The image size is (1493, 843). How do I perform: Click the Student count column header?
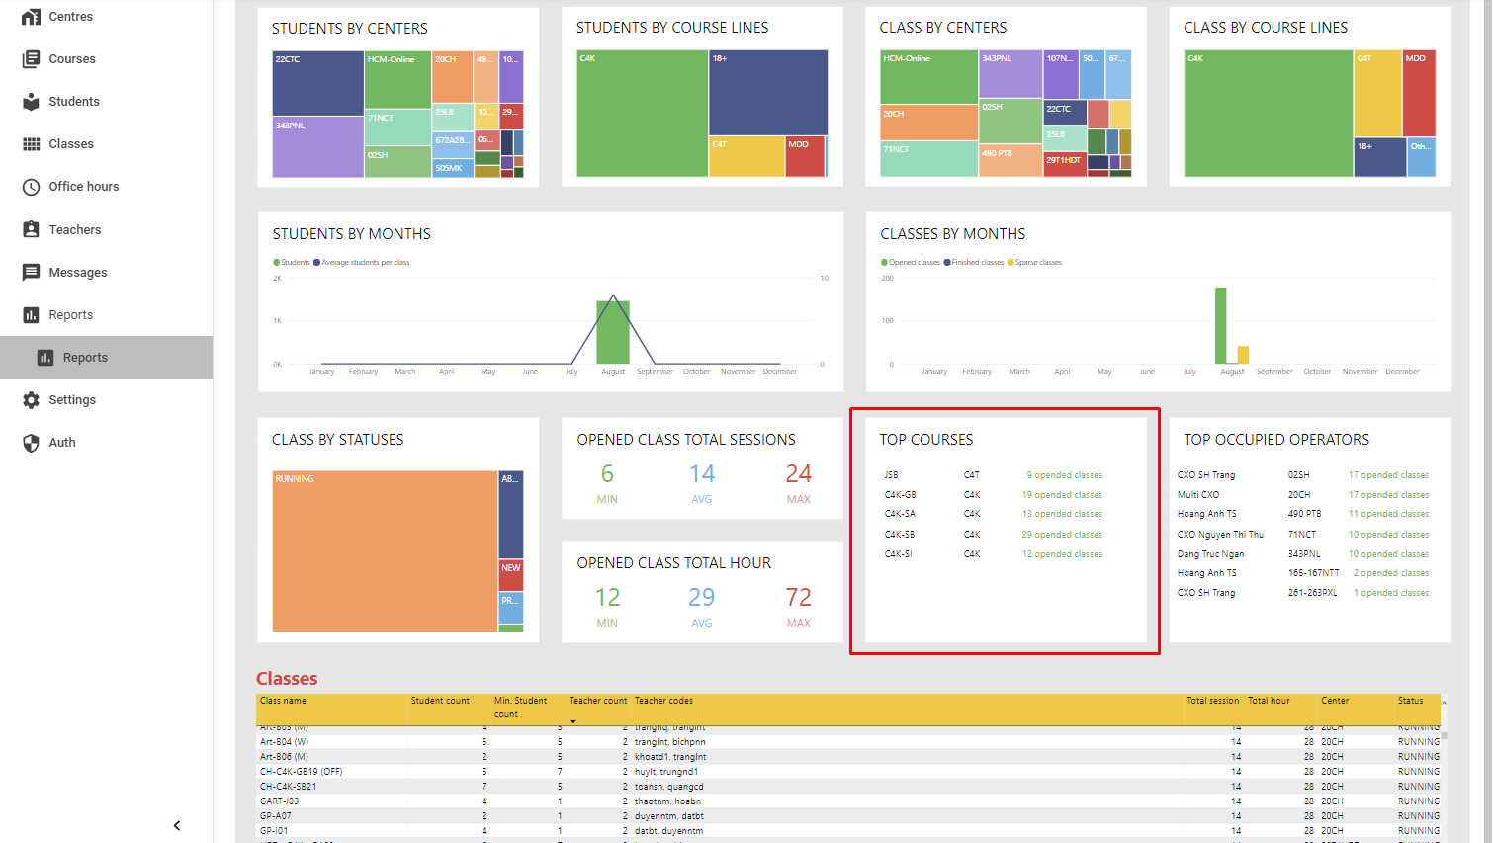point(440,701)
